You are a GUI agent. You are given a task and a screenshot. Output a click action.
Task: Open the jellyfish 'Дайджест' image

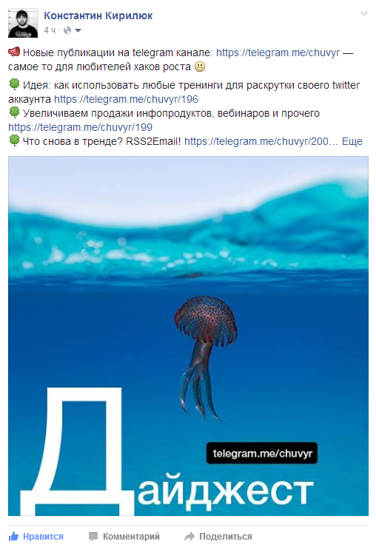[x=188, y=336]
